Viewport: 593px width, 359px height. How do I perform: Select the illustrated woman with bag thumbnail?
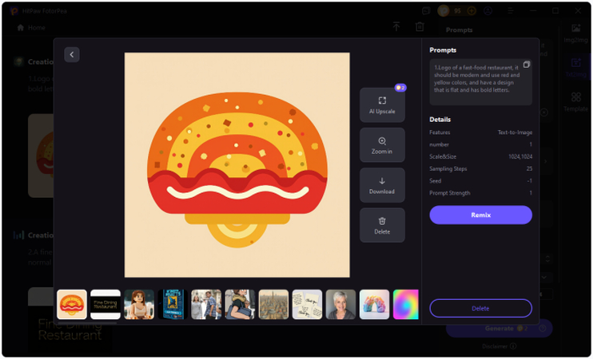[240, 304]
